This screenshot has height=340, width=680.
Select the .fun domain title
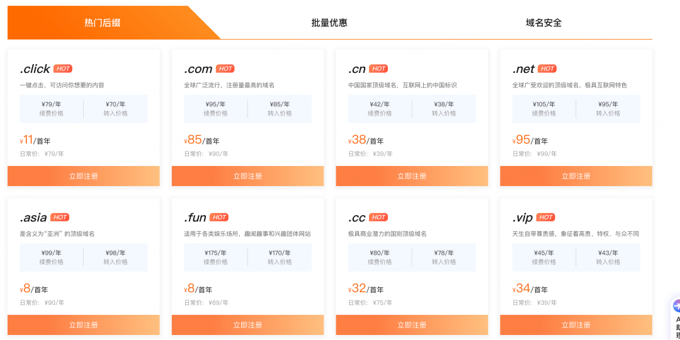coord(195,217)
